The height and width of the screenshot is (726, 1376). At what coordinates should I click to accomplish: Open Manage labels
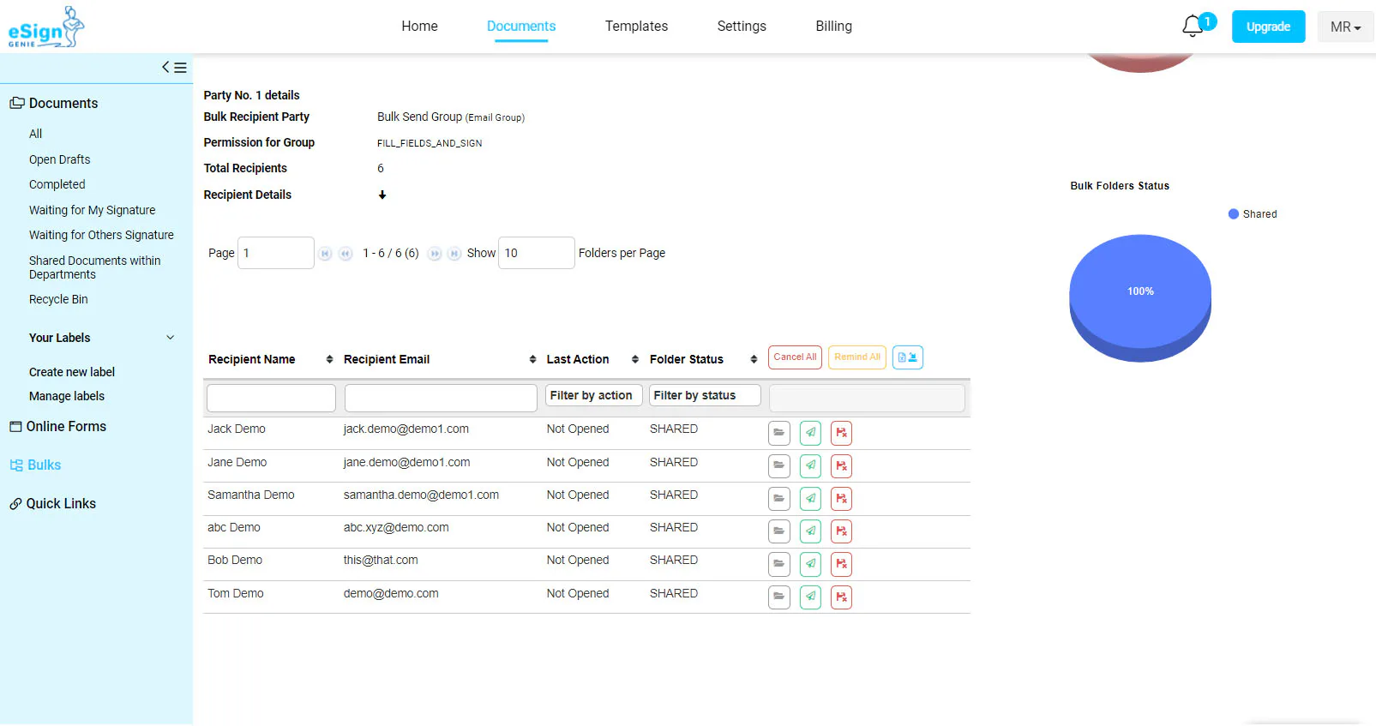point(67,396)
